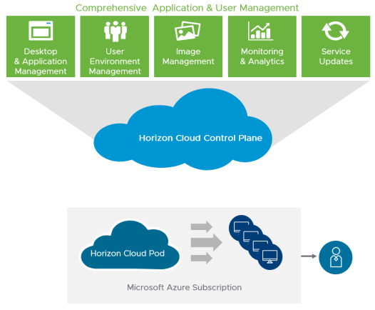Viewport: 375px width, 310px height.
Task: Click the bottom small gray arrow
Action: tap(202, 258)
